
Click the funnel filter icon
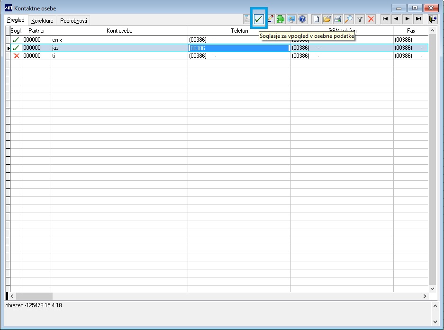(360, 19)
